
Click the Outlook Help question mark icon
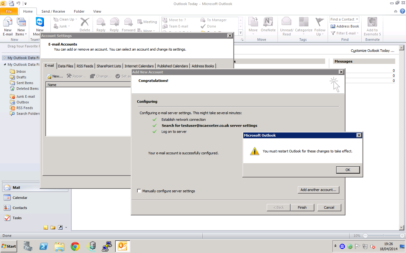tap(402, 11)
